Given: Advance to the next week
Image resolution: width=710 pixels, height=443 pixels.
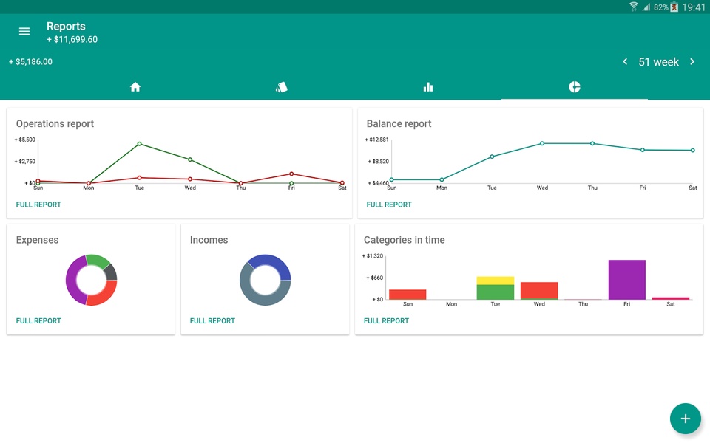Looking at the screenshot, I should pyautogui.click(x=692, y=61).
